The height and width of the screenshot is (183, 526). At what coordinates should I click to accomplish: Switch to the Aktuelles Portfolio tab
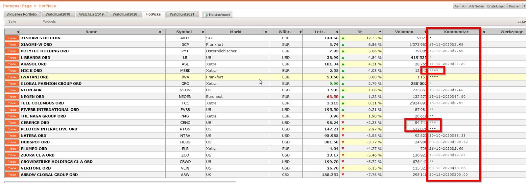point(22,14)
